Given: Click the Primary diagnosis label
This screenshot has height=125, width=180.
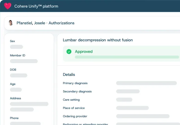Looking at the screenshot, I should (75, 83).
